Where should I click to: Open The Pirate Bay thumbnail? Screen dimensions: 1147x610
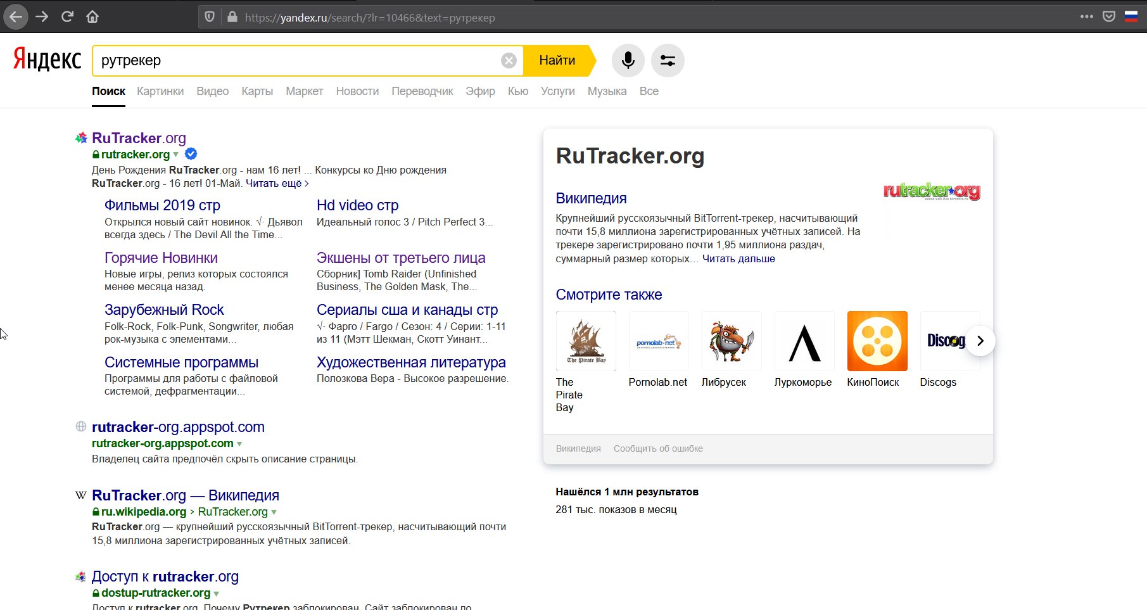pyautogui.click(x=586, y=341)
